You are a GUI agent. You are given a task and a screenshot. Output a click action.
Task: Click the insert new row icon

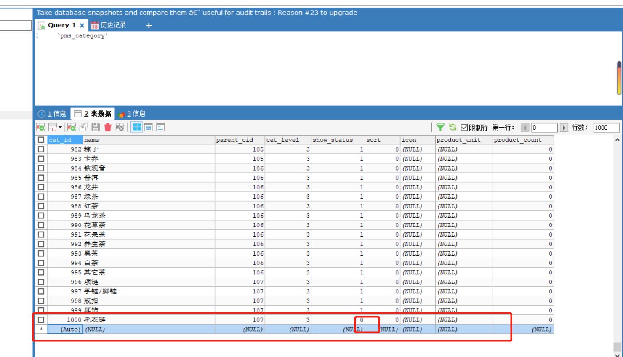72,127
